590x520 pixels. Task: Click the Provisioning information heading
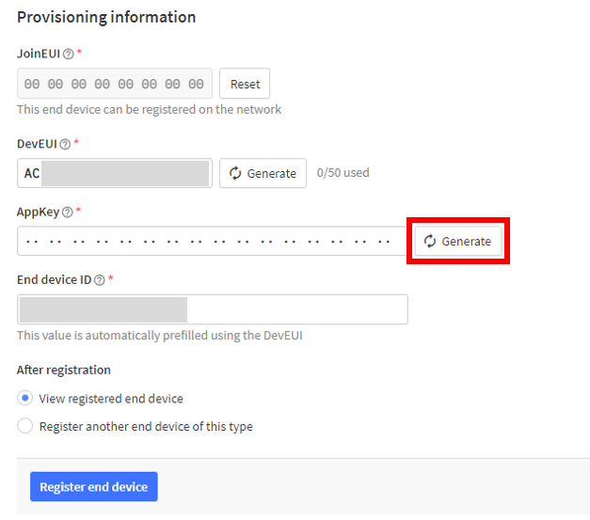coord(106,17)
